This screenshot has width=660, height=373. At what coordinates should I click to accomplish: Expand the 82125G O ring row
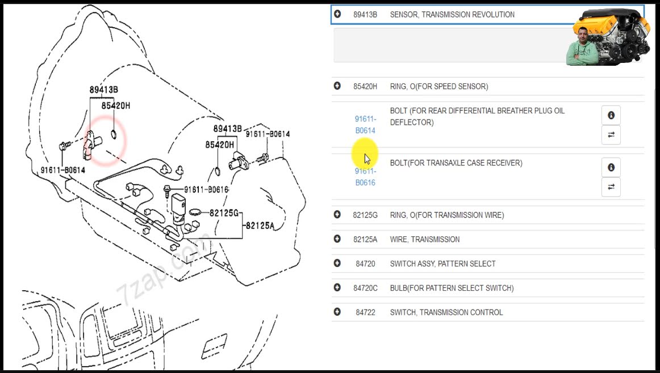click(337, 214)
